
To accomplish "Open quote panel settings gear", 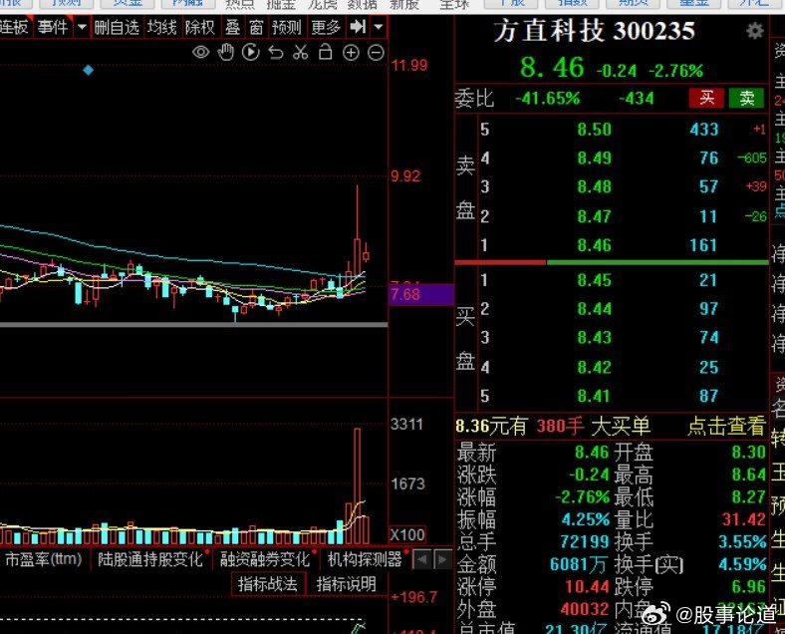I will tap(755, 32).
